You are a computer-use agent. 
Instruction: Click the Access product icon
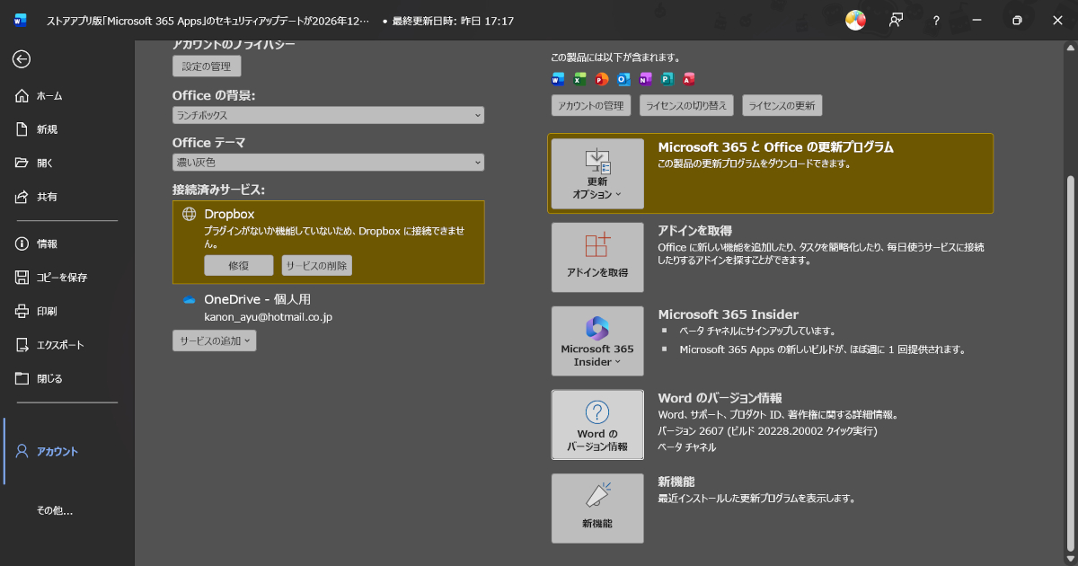coord(689,79)
